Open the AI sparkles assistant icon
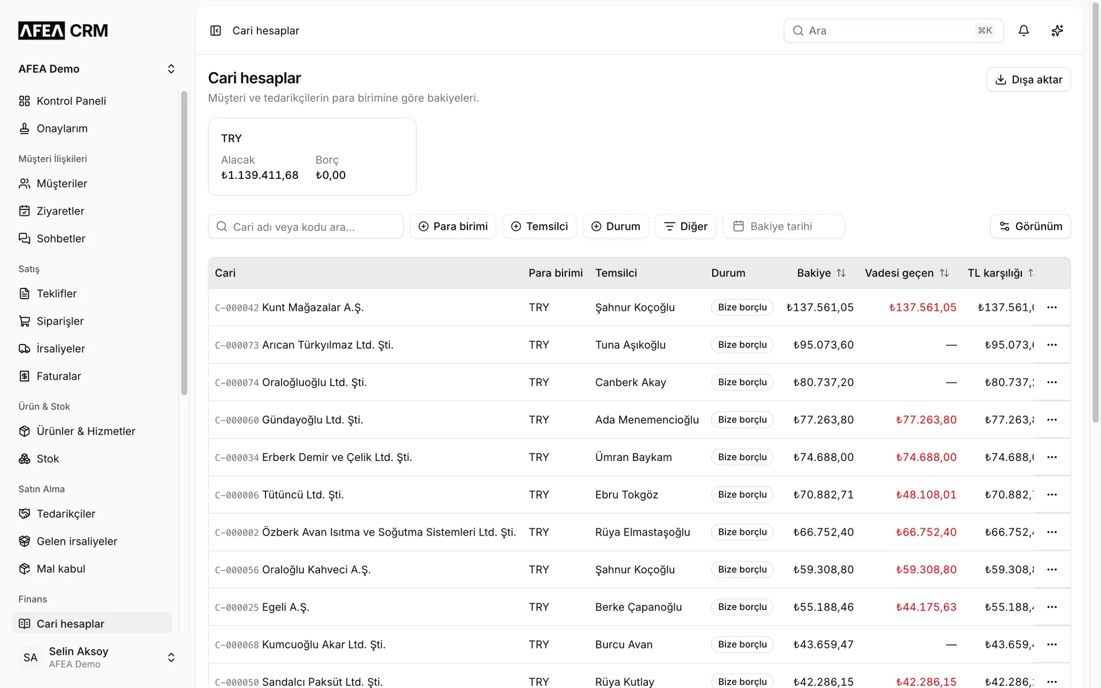Screen dimensions: 1101x688 pos(1057,30)
